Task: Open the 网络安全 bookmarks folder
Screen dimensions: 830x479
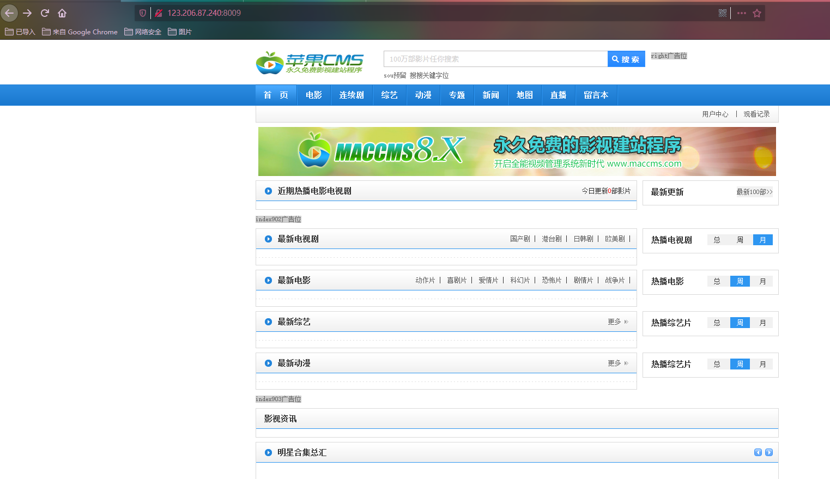Action: (143, 32)
